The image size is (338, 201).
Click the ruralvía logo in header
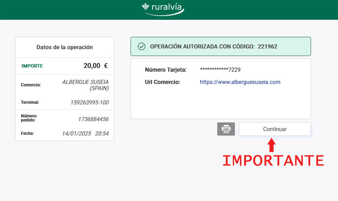tap(163, 9)
